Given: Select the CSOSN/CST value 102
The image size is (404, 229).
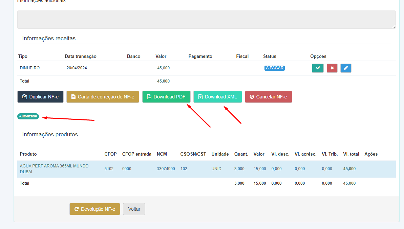Looking at the screenshot, I should coord(184,169).
